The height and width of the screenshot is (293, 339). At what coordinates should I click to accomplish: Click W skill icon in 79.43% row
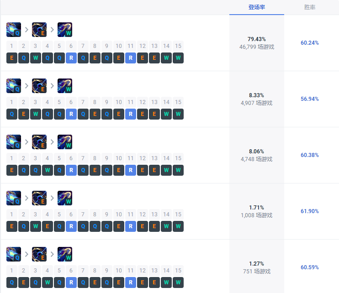point(64,30)
